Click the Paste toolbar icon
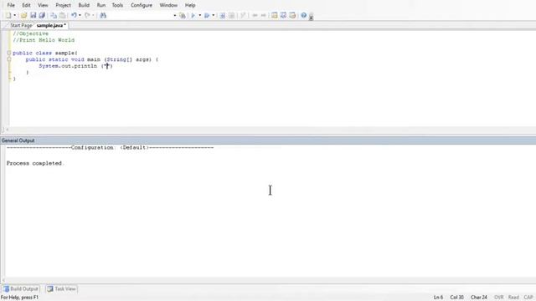The image size is (536, 301). click(62, 15)
